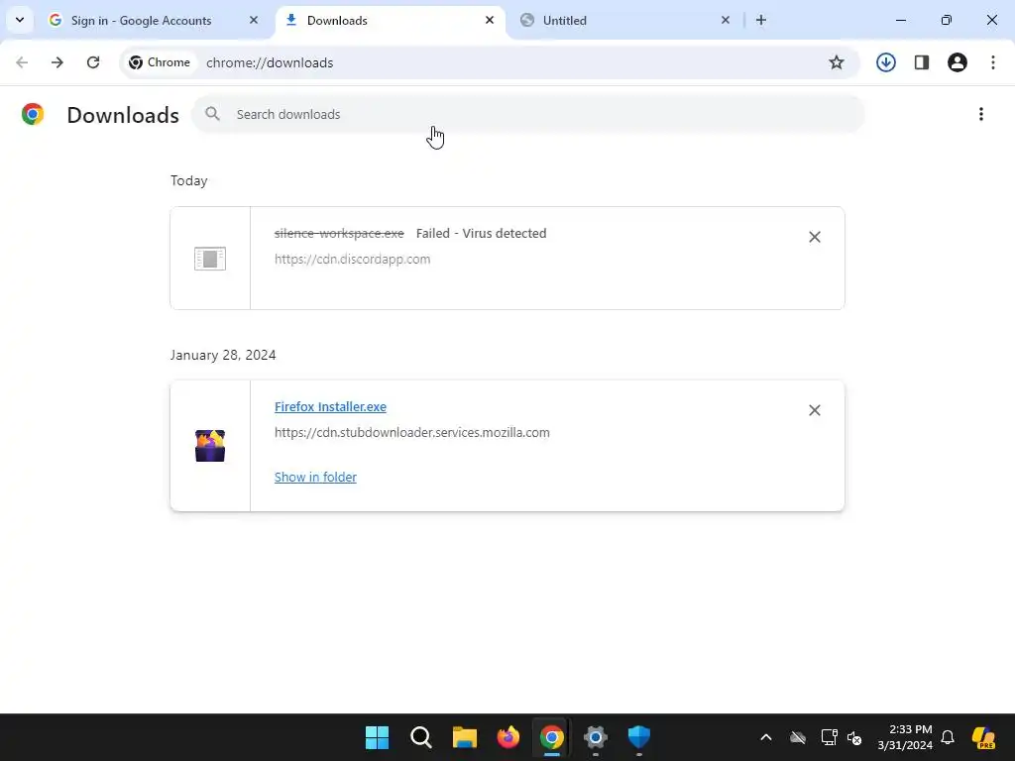This screenshot has height=761, width=1015.
Task: Open Firefox from the taskbar
Action: (x=508, y=737)
